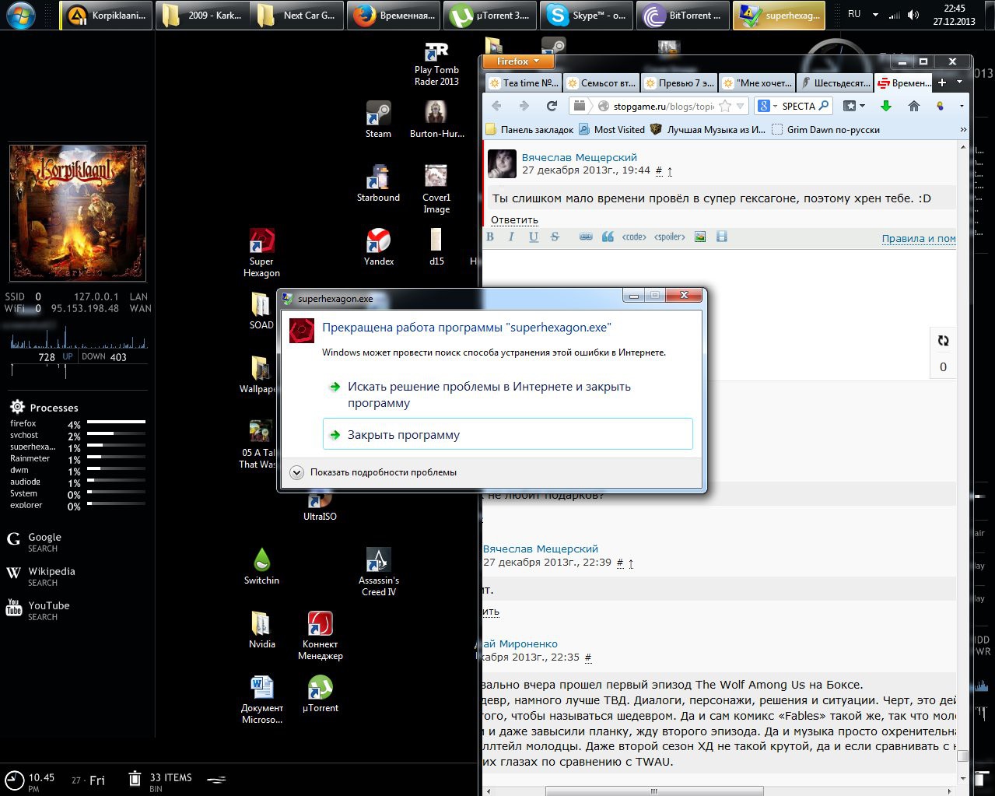Image resolution: width=995 pixels, height=796 pixels.
Task: Bookmark the page with the star icon
Action: click(x=725, y=106)
